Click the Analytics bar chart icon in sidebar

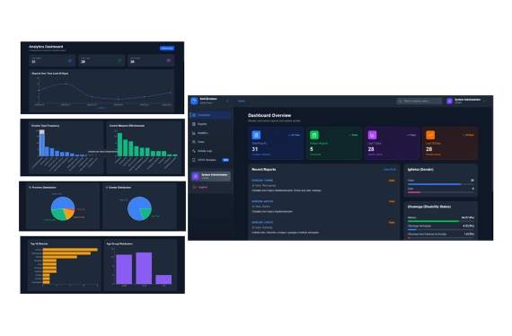click(x=194, y=133)
